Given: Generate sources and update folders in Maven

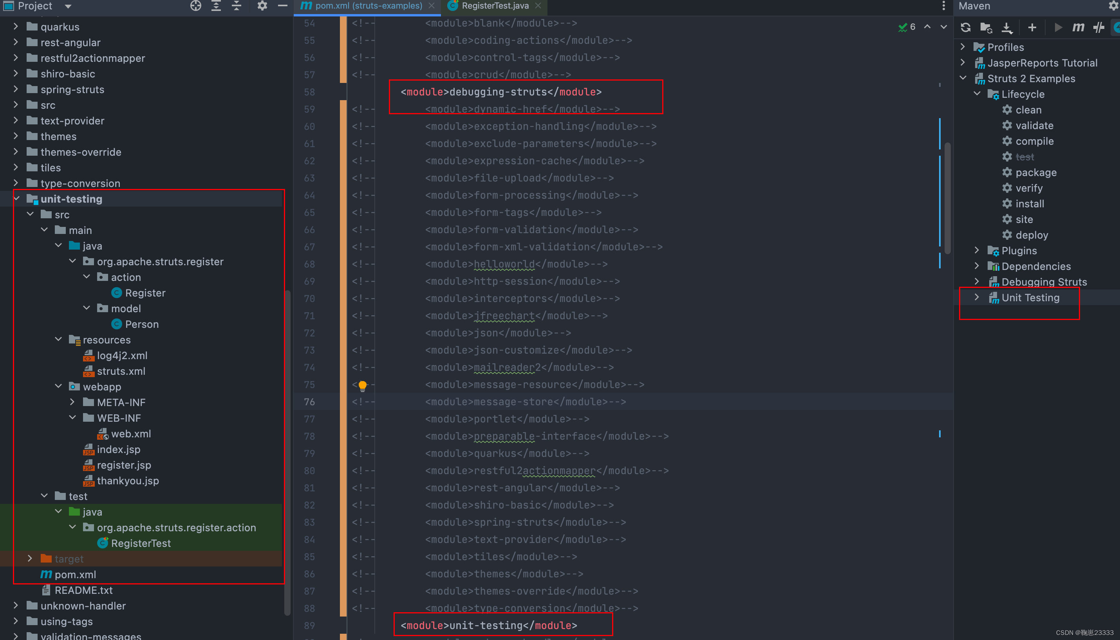Looking at the screenshot, I should click(x=986, y=27).
